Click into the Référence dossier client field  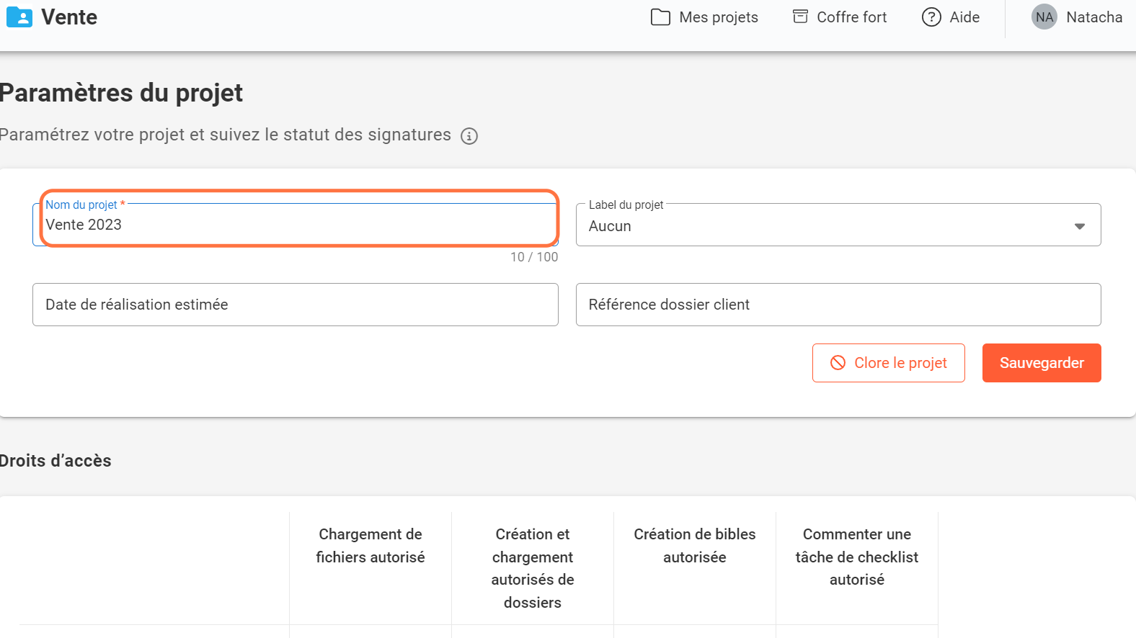click(838, 305)
